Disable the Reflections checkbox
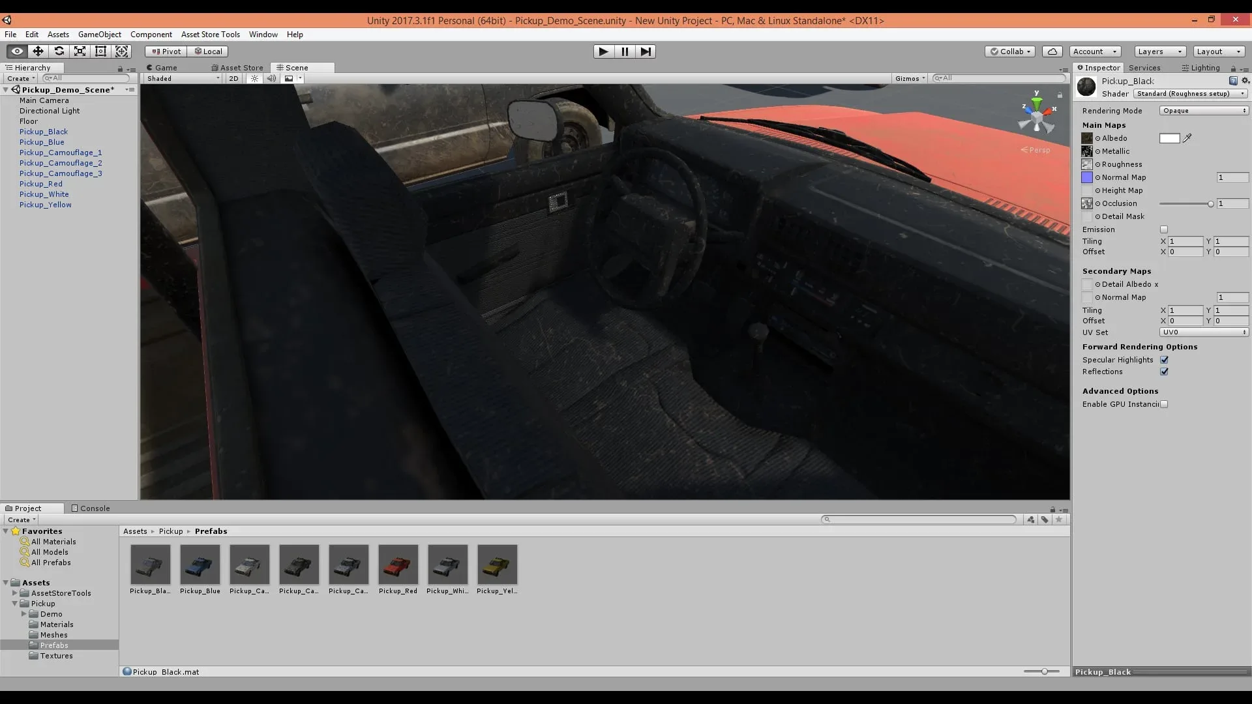The width and height of the screenshot is (1252, 704). click(x=1165, y=372)
